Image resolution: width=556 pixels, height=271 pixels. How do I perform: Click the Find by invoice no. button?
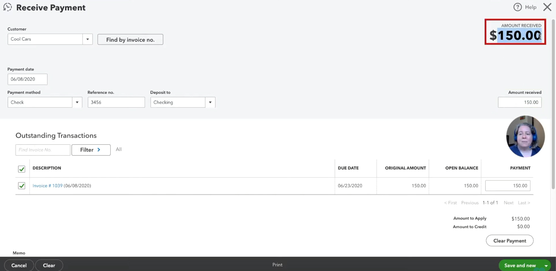click(130, 39)
